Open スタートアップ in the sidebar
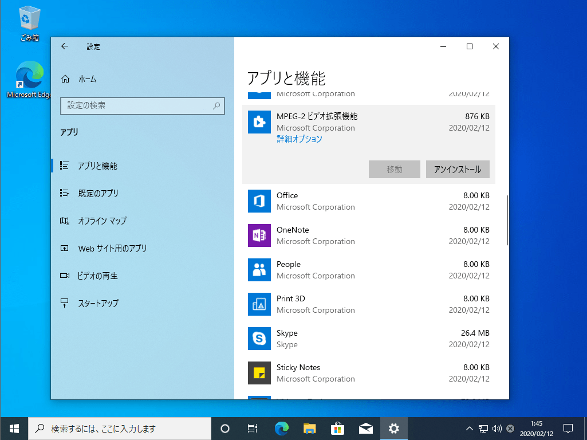Image resolution: width=587 pixels, height=440 pixels. point(142,303)
